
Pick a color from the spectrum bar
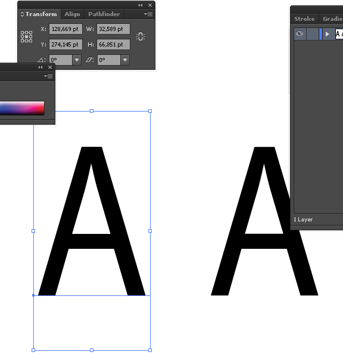tap(22, 108)
